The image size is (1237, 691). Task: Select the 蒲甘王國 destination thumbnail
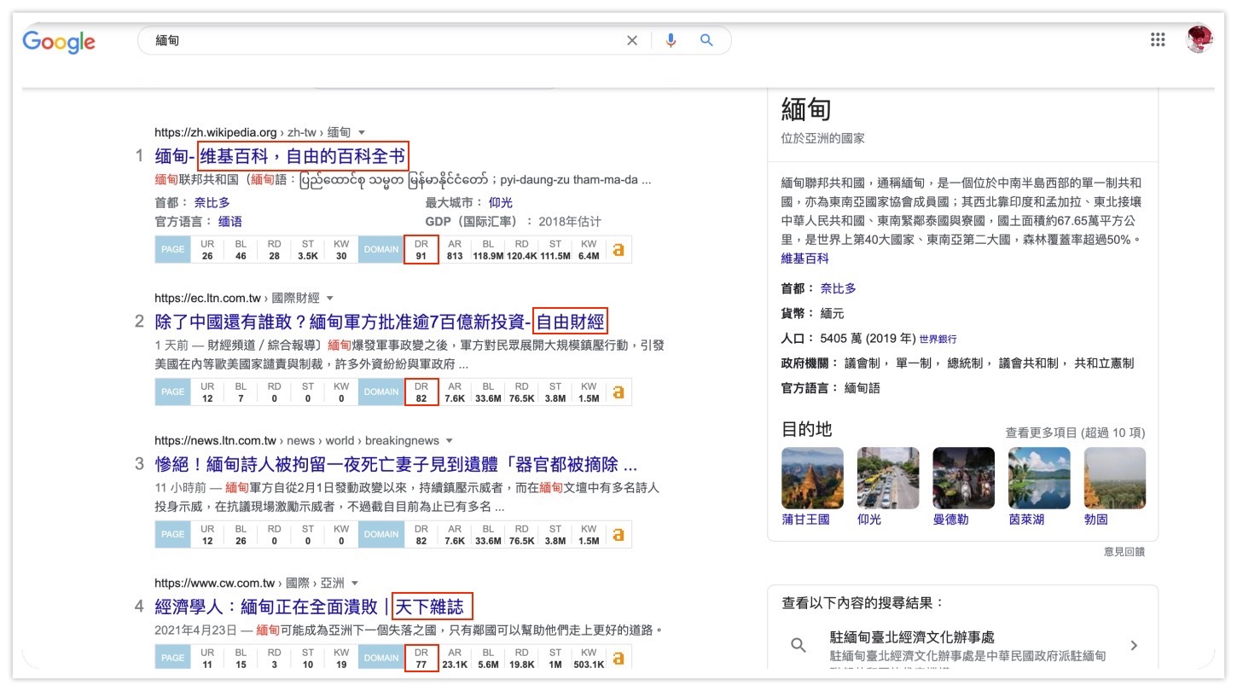(811, 478)
